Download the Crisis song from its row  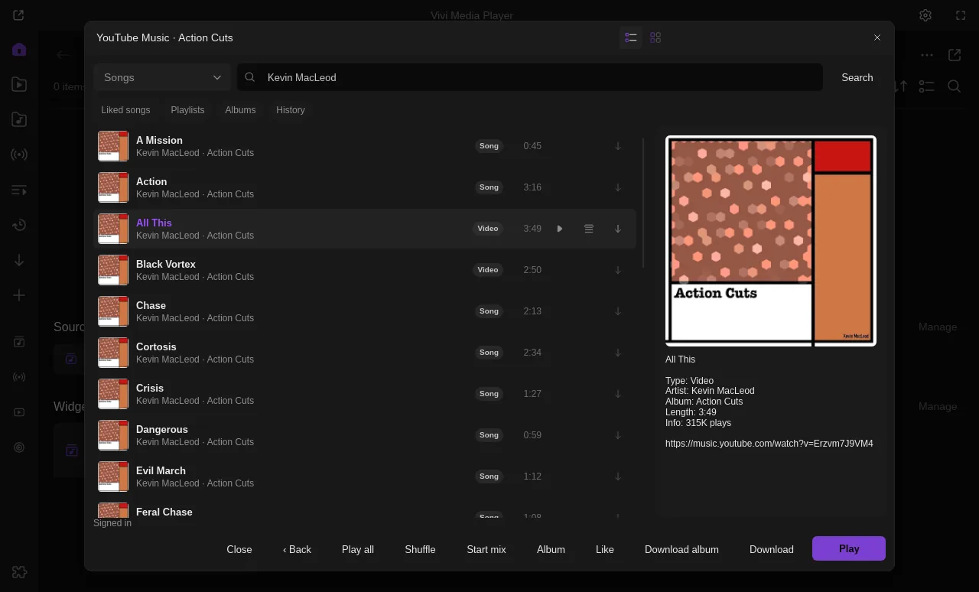tap(618, 394)
